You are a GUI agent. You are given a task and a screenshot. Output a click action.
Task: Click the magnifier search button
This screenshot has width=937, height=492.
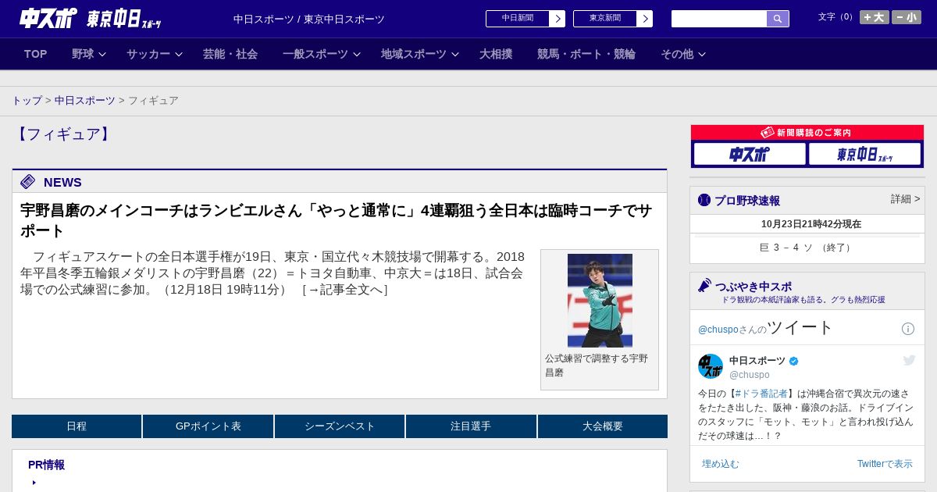coord(778,19)
